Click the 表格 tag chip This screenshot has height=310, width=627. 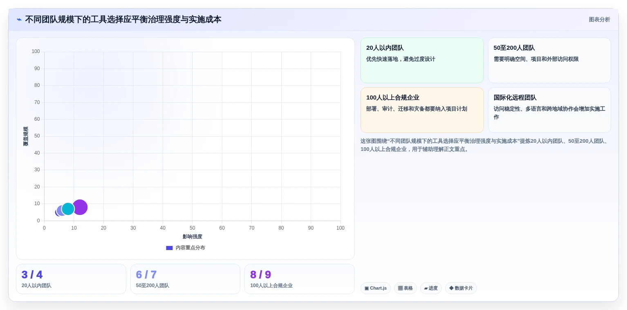405,288
